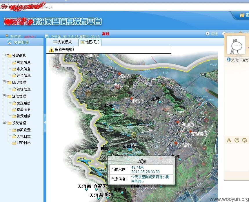Open 天气日志 in the tree
Viewport: 249px width, 202px height.
(23, 136)
